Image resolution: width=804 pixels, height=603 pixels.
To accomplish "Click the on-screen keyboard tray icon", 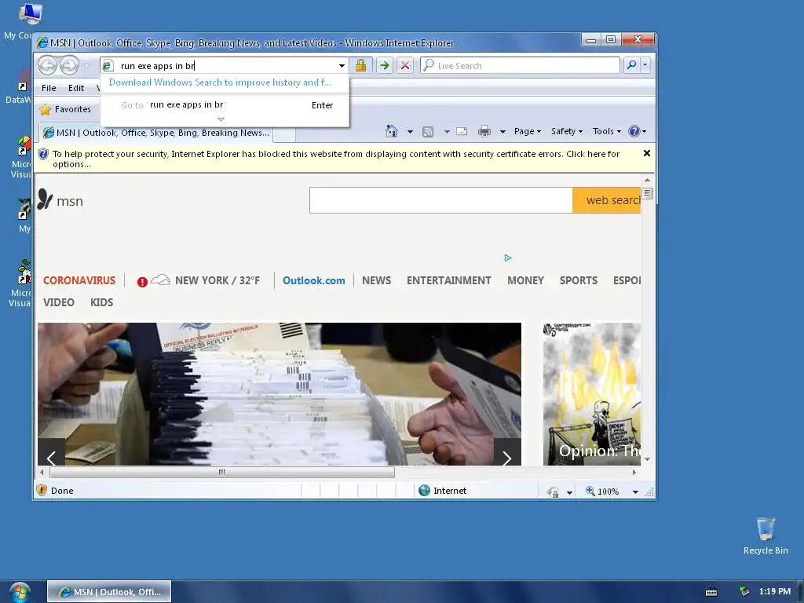I will coord(711,592).
